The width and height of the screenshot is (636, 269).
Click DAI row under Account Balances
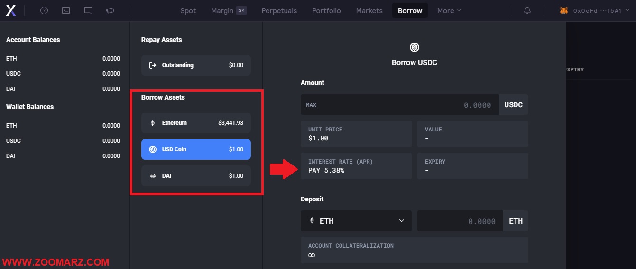tap(63, 89)
